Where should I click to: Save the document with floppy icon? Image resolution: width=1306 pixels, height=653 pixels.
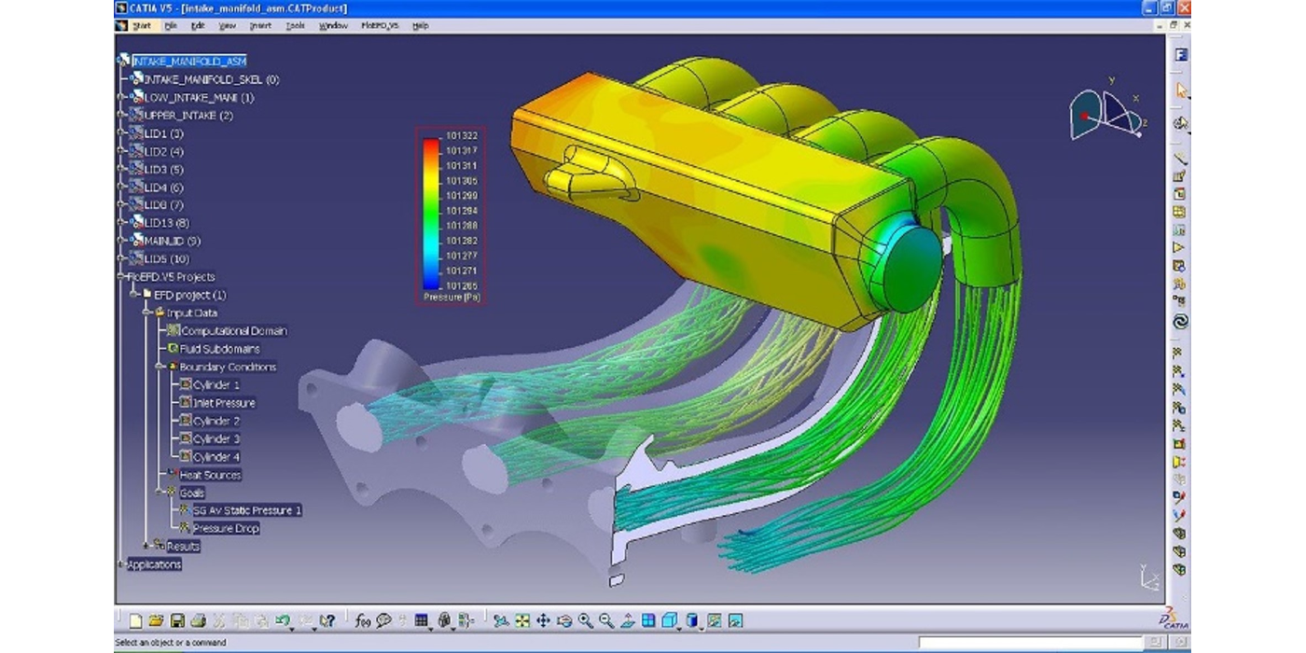[177, 619]
